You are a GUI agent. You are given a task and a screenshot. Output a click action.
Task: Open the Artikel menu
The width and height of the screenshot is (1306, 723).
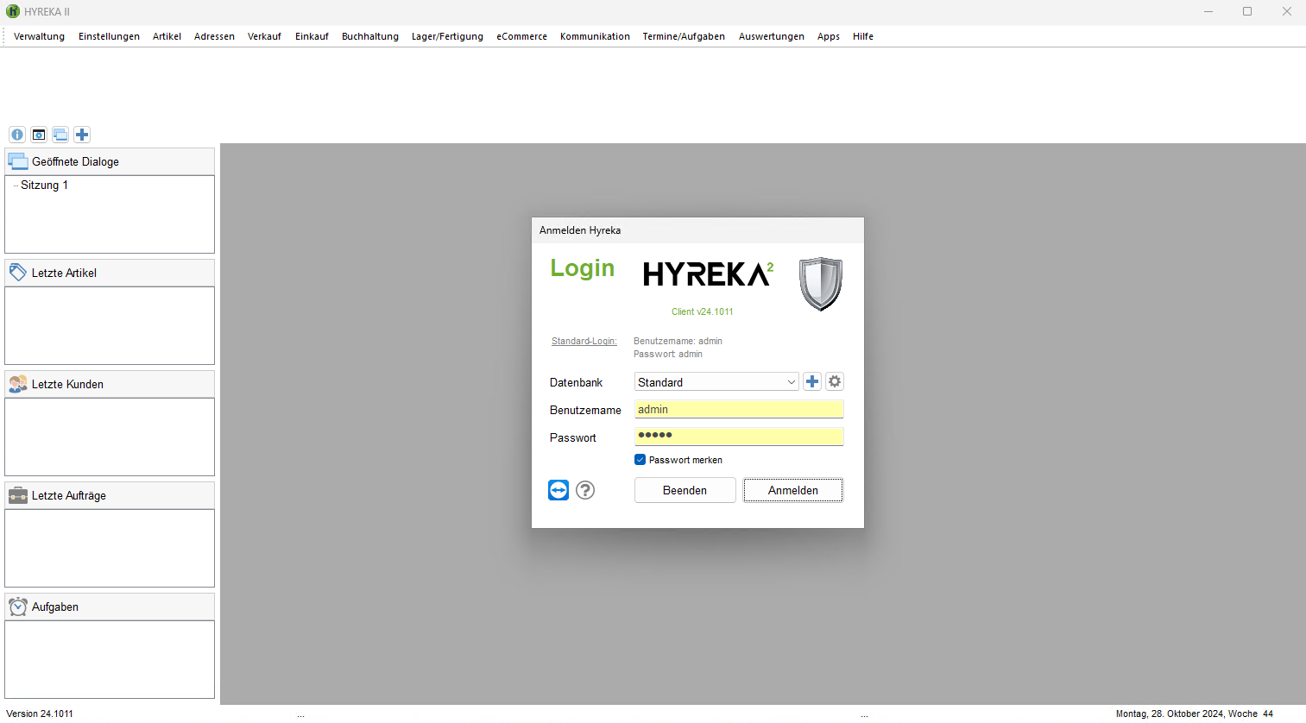pos(167,36)
